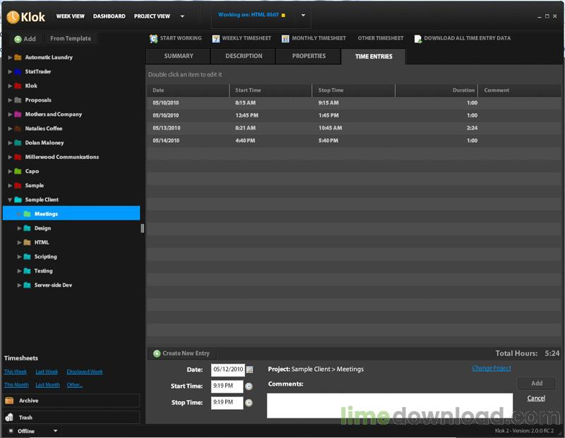This screenshot has width=565, height=438.
Task: Click the Other Timesheet button
Action: tap(381, 38)
